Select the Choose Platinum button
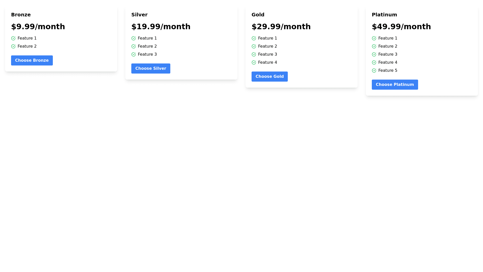Viewport: 483px width, 272px height. 395,85
